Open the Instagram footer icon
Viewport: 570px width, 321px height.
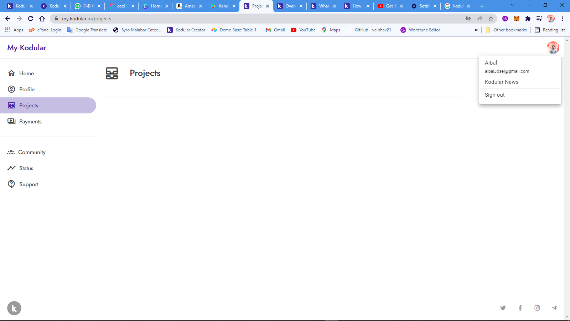(537, 308)
